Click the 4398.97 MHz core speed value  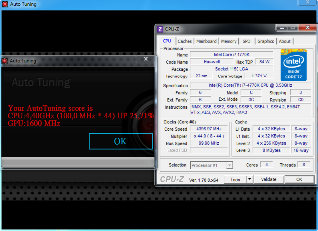[x=209, y=129]
